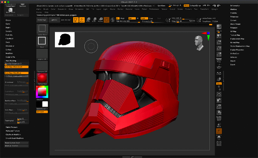Enable Topological auto masking
The width and height of the screenshot is (258, 158).
pyautogui.click(x=10, y=120)
